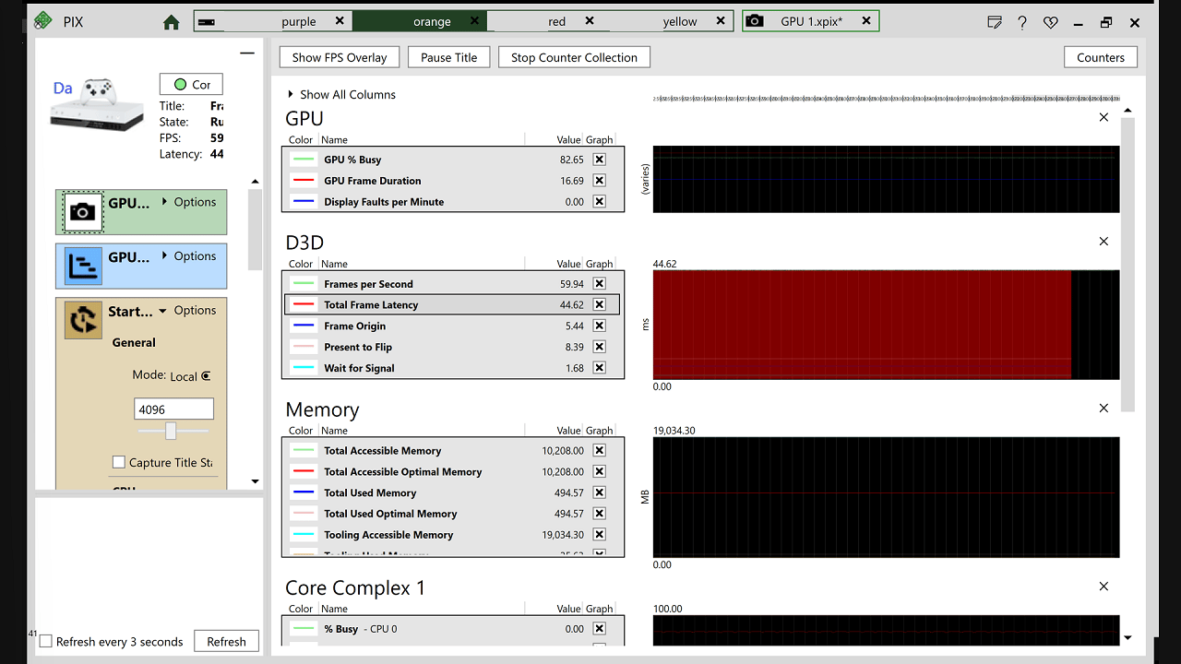Click the GPU capture camera icon
The height and width of the screenshot is (664, 1181).
[82, 212]
